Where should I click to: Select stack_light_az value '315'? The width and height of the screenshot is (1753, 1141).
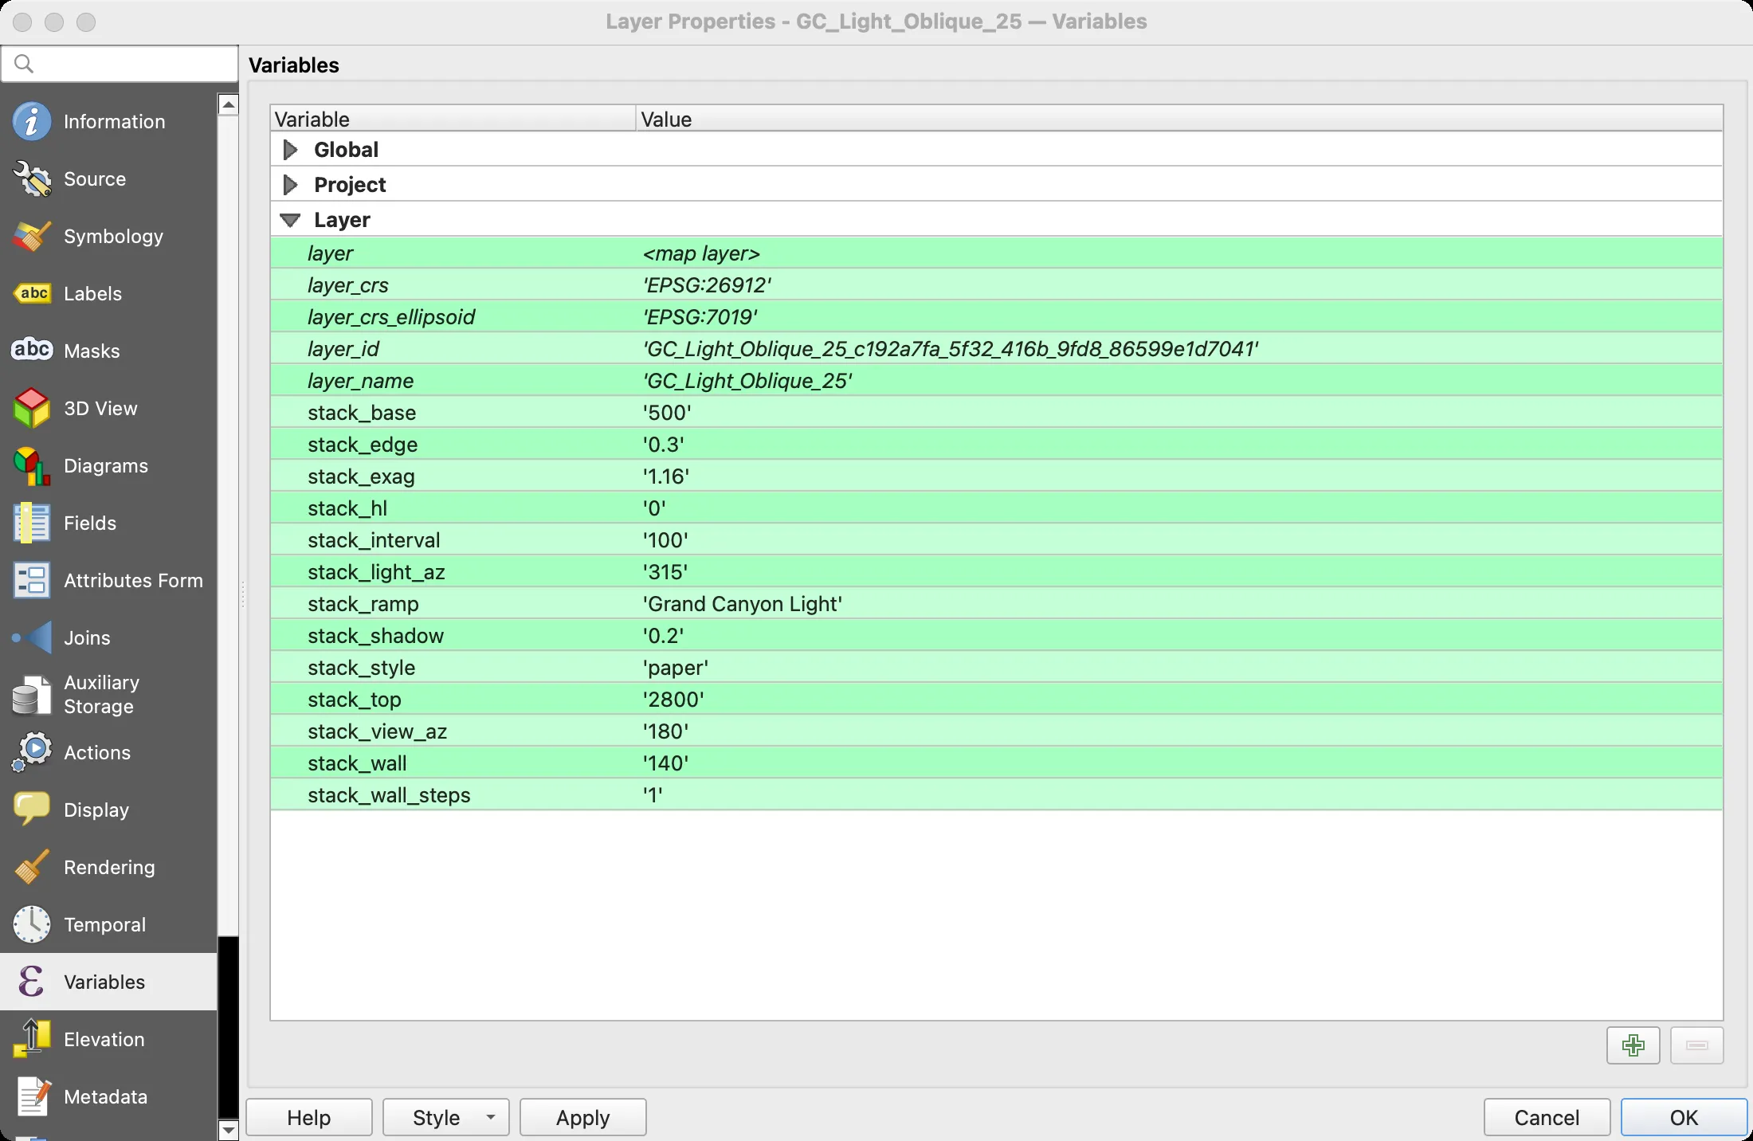pos(665,572)
